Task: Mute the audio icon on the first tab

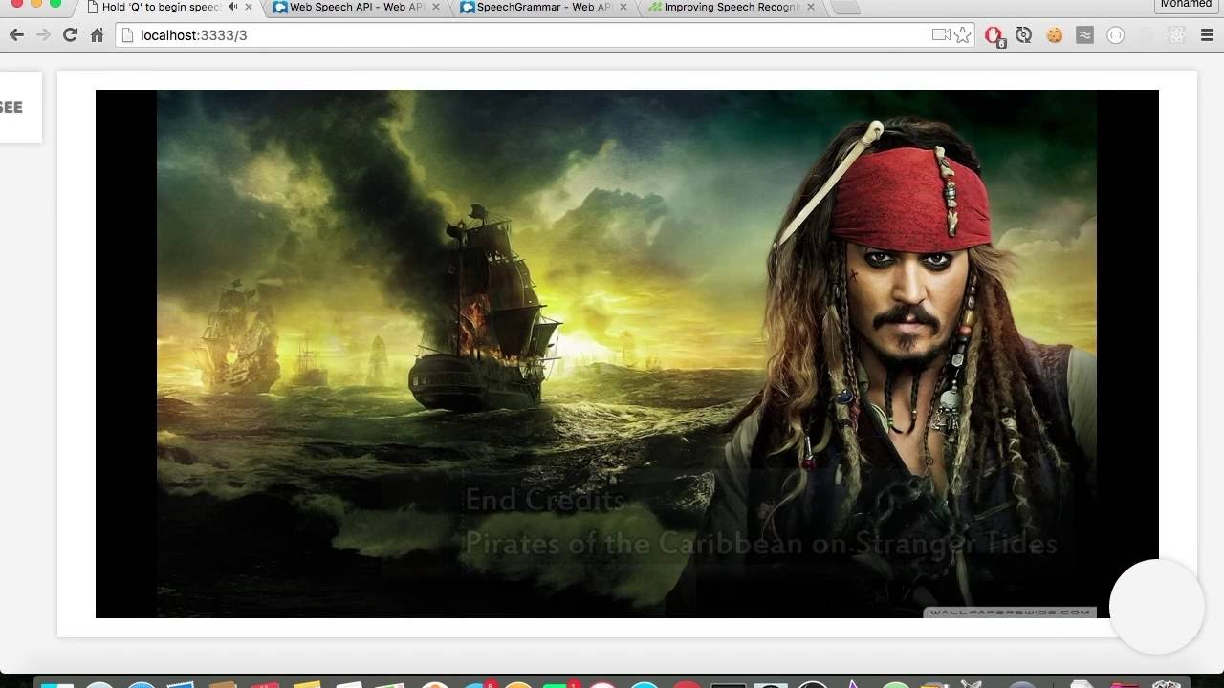Action: (x=232, y=8)
